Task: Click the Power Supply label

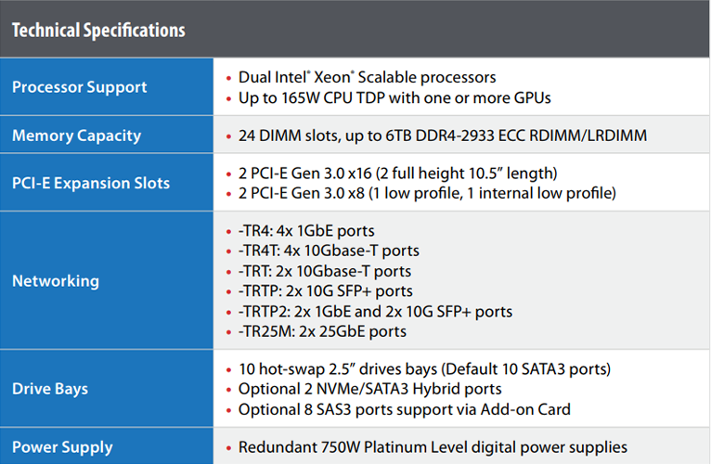Action: pos(62,447)
